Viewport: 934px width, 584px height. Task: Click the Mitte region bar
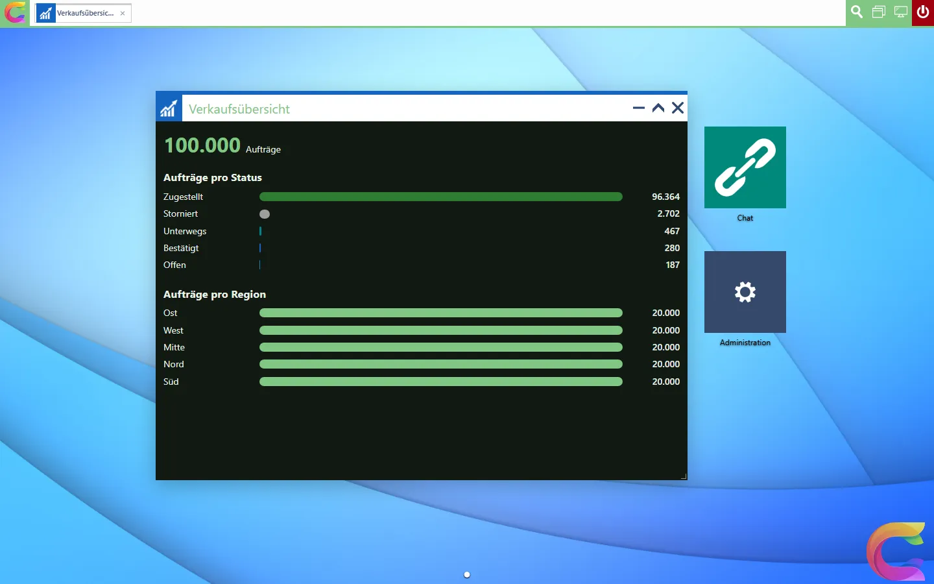click(x=441, y=347)
